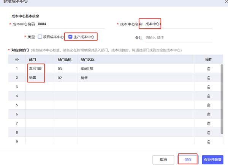Open table column settings gear icon
This screenshot has width=228, height=165.
[x=17, y=59]
